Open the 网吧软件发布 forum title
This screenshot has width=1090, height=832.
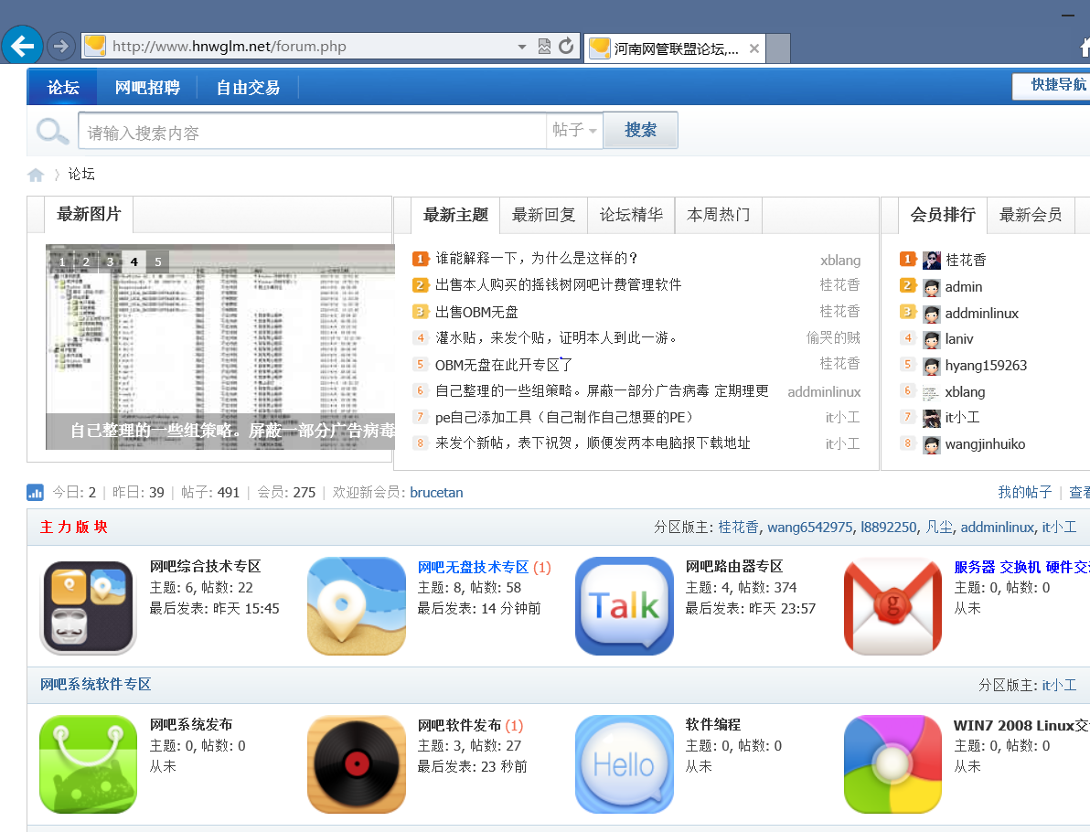[x=459, y=725]
